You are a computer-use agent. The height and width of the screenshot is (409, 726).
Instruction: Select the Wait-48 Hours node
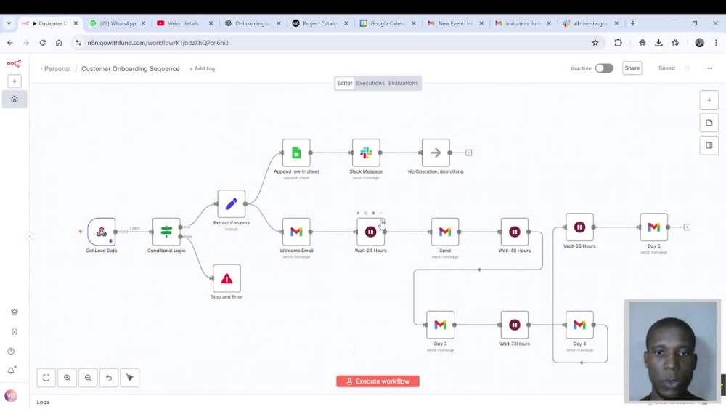click(515, 232)
